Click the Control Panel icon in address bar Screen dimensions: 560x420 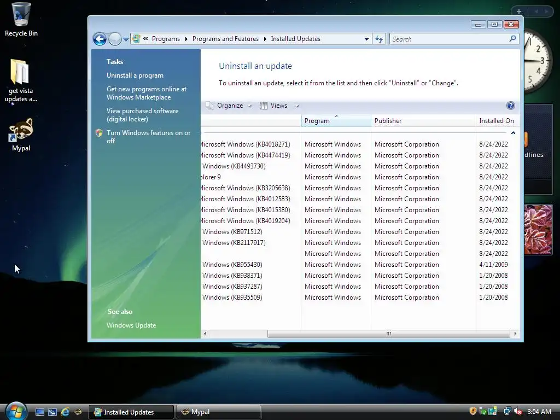(136, 39)
